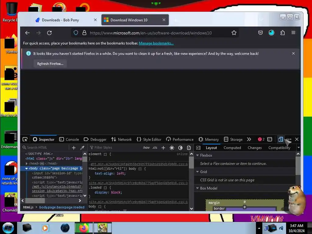Open the Firefox hamburger application menu
Image resolution: width=312 pixels, height=234 pixels.
click(293, 32)
